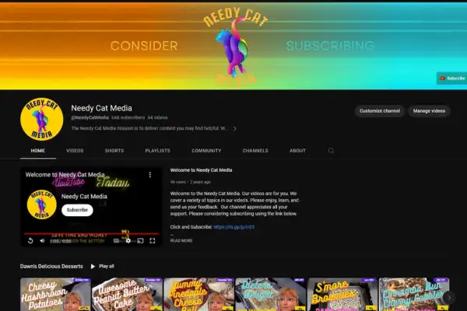This screenshot has height=311, width=467.
Task: Click Subscribe button in banner
Action: (451, 79)
